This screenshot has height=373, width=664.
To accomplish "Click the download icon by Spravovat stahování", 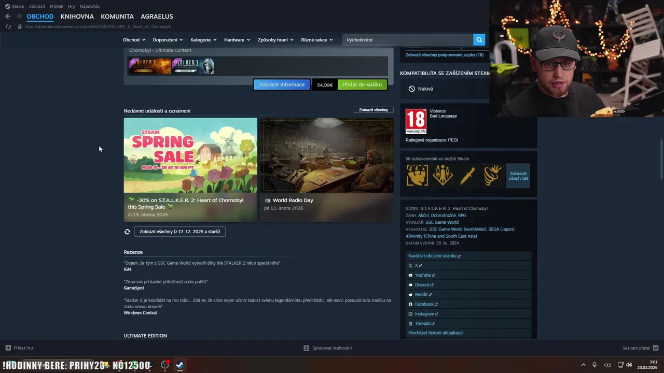I will click(307, 348).
